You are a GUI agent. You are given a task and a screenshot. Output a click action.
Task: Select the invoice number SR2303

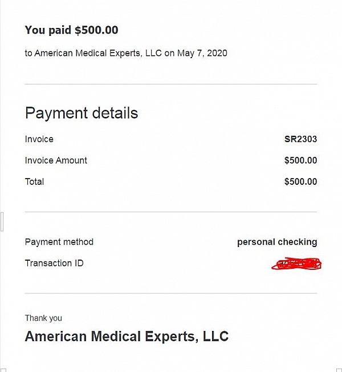coord(300,139)
